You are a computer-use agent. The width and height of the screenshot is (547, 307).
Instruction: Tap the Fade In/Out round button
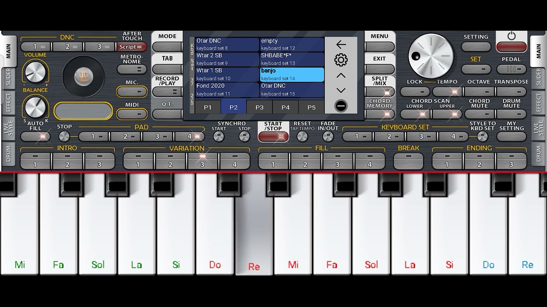(328, 136)
